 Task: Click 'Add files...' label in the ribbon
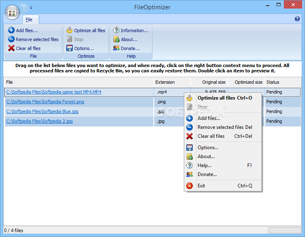(27, 30)
